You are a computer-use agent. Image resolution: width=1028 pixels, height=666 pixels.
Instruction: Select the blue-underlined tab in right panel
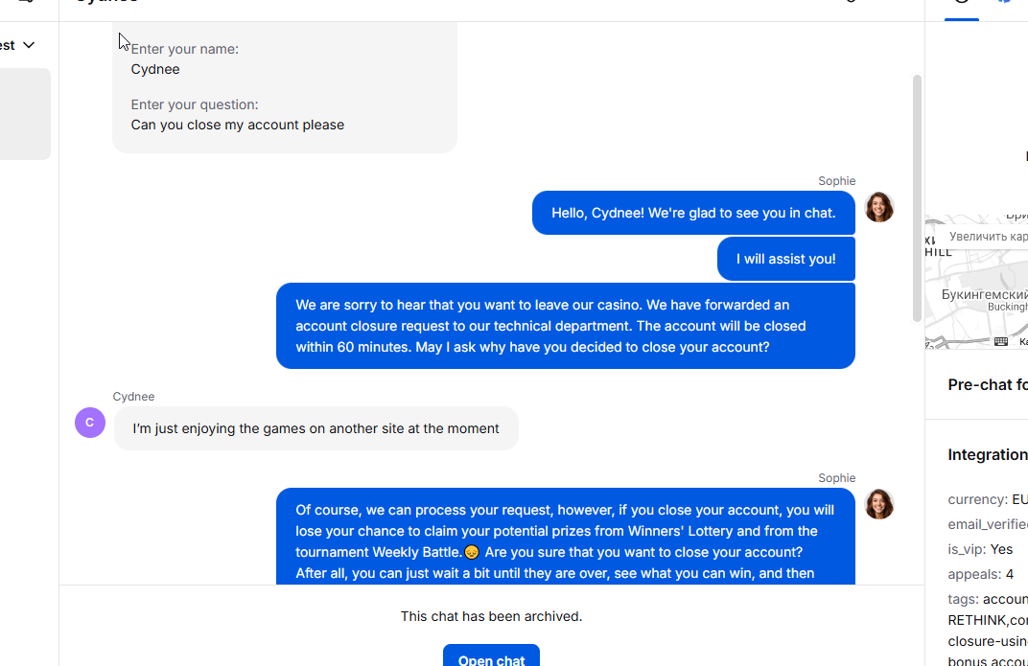tap(962, 6)
